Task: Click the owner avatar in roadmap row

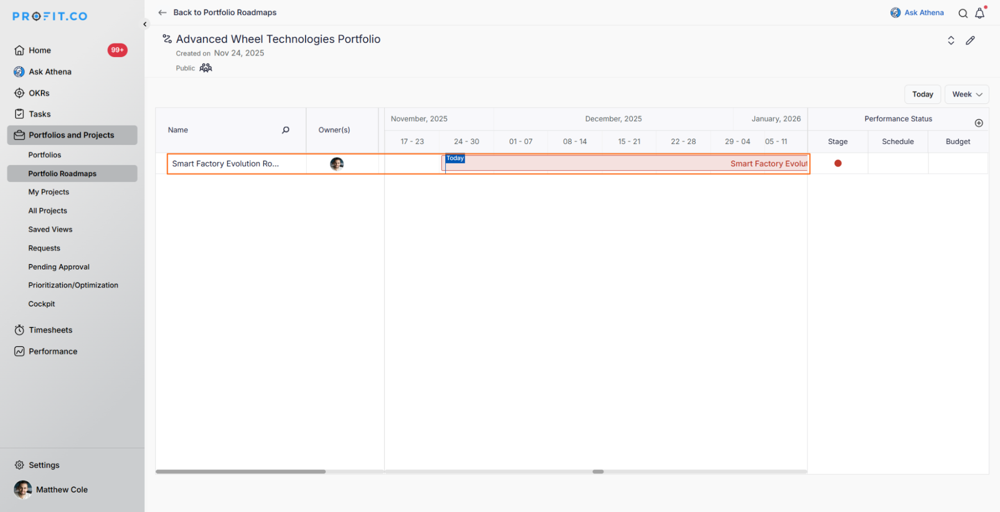Action: [337, 164]
